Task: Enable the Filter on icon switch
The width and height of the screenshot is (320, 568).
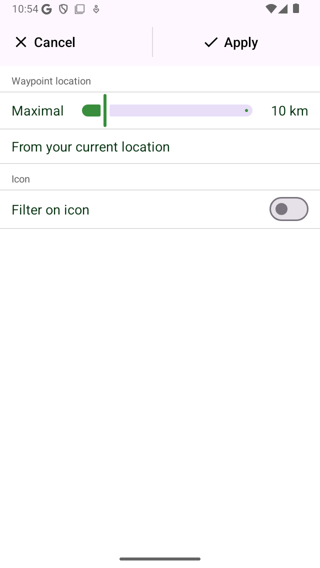Action: pyautogui.click(x=289, y=209)
